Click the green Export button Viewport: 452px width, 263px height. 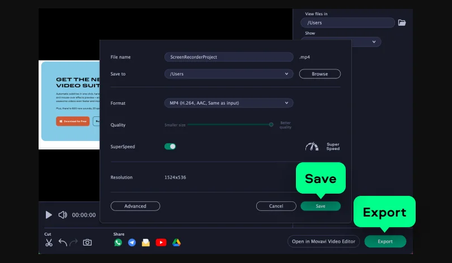385,241
